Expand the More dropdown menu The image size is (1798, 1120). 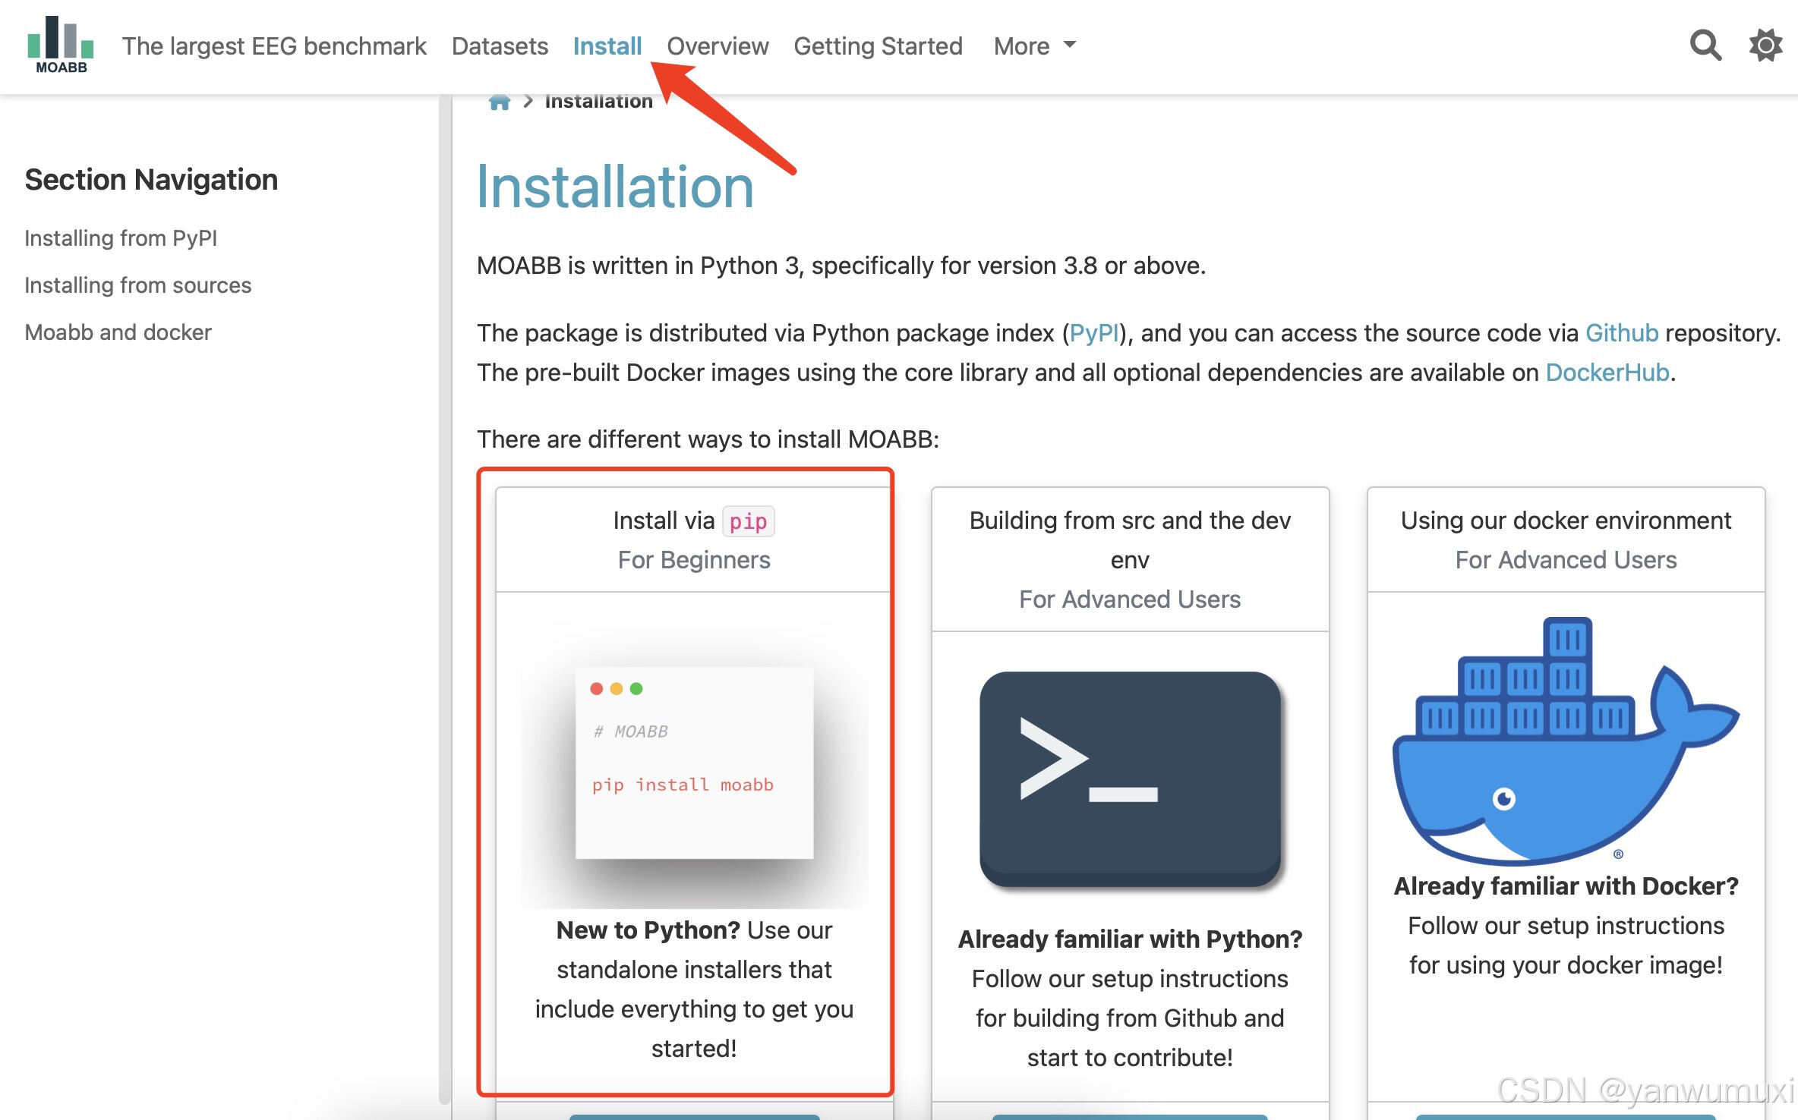pos(1034,46)
